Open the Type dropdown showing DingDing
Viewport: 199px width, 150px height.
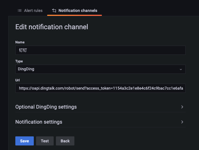(x=100, y=69)
